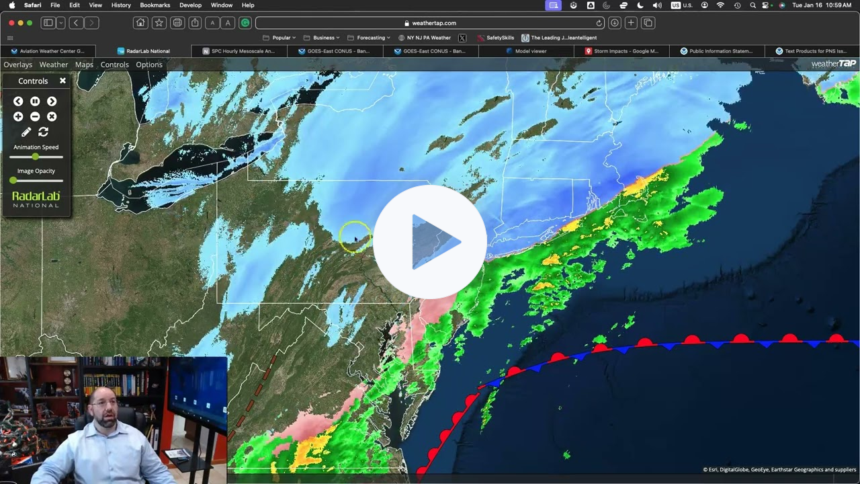Adjust the Animation Speed slider handle
The image size is (860, 484).
(x=36, y=157)
